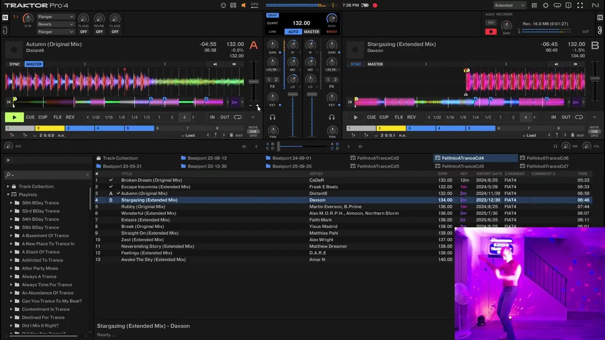
Task: Click the red record button in Audio Recorder
Action: click(x=491, y=32)
